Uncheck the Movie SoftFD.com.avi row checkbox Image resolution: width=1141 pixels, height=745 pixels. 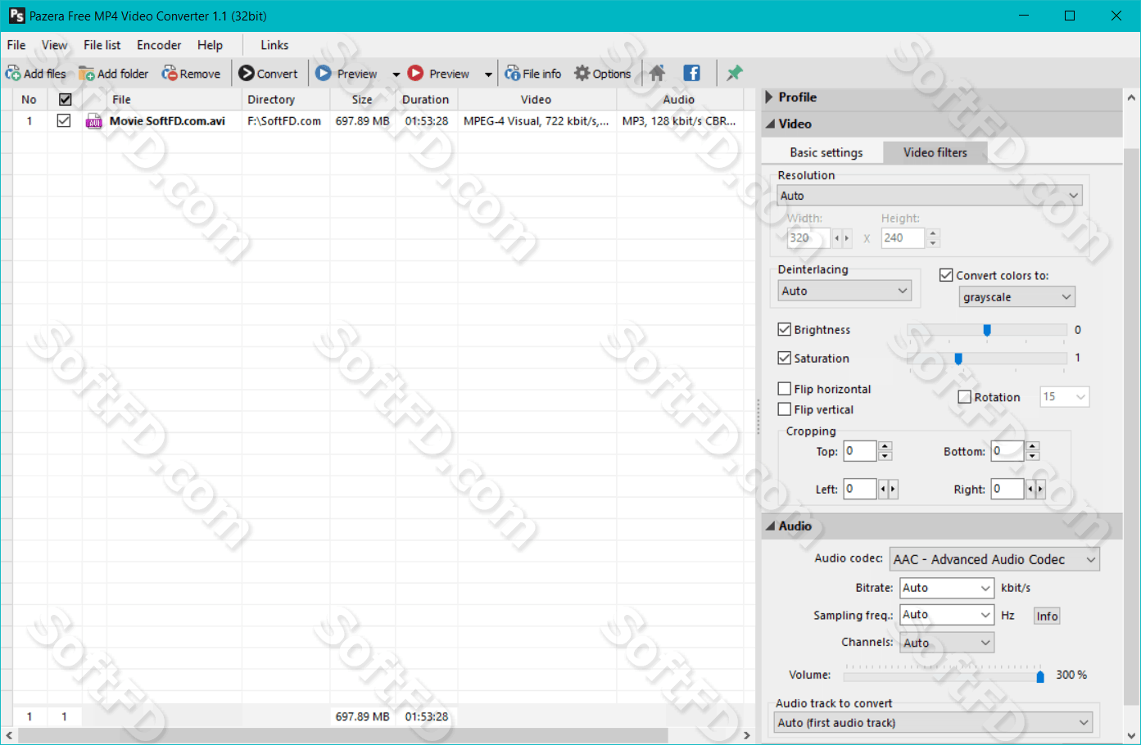63,120
